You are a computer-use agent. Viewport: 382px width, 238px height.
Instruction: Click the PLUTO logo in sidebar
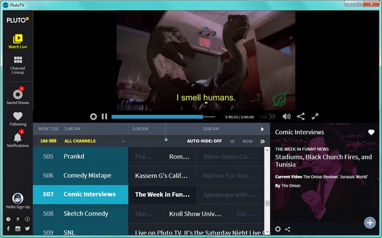click(x=18, y=20)
